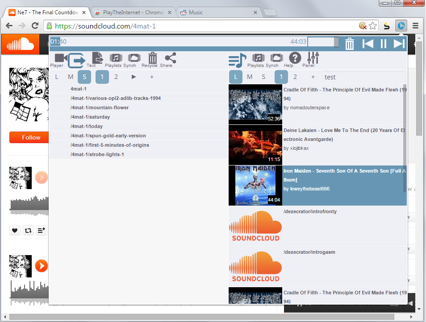Adjust the volume slider

pyautogui.click(x=323, y=42)
